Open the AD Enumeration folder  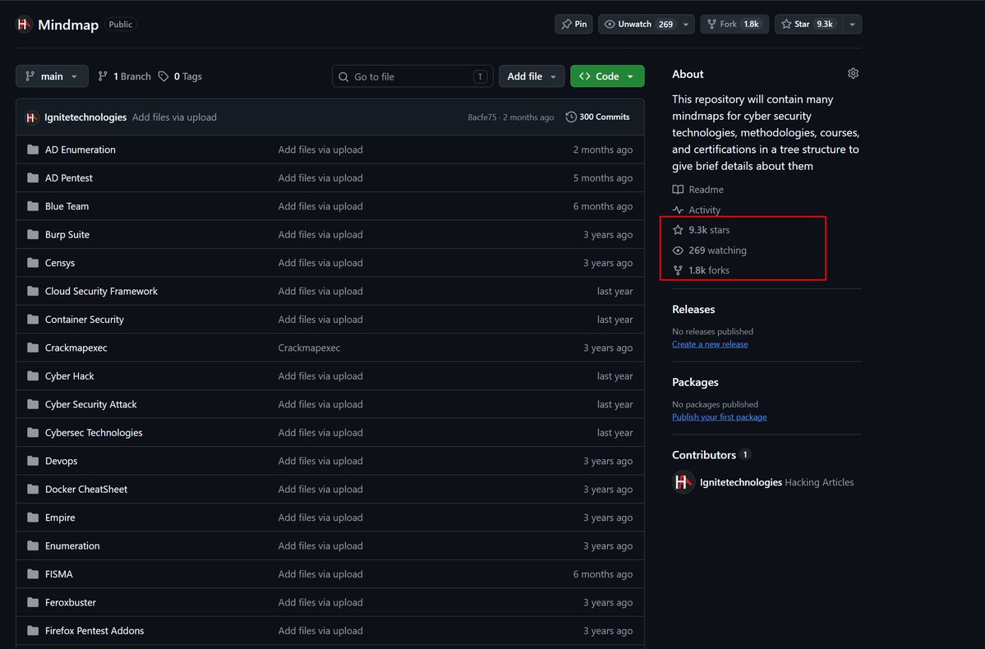tap(81, 150)
